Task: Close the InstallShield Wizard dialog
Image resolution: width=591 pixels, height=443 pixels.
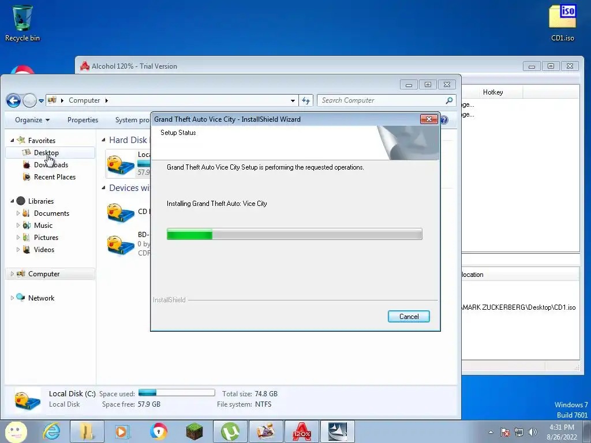Action: point(429,119)
